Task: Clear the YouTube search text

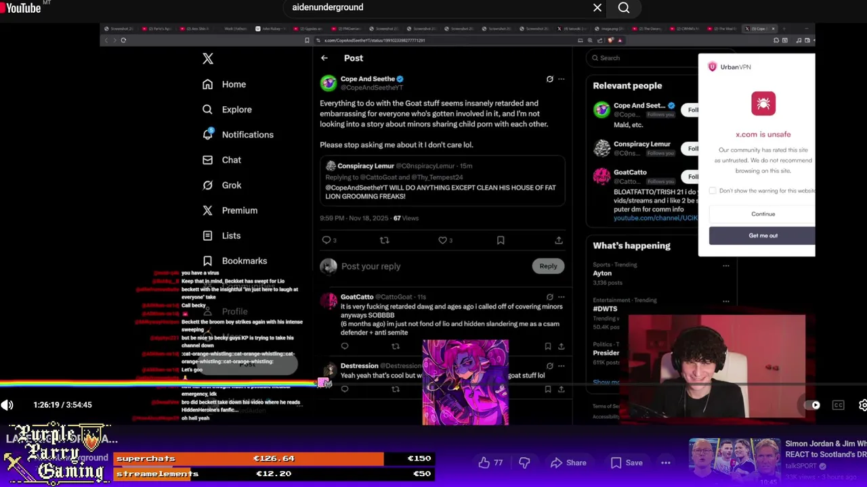Action: (x=597, y=7)
